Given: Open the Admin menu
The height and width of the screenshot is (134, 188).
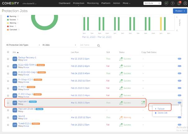Looking at the screenshot, I should (116, 3).
